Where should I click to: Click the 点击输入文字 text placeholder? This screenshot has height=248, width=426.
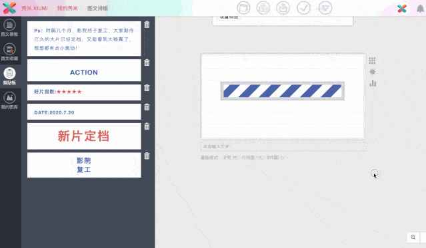(283, 146)
